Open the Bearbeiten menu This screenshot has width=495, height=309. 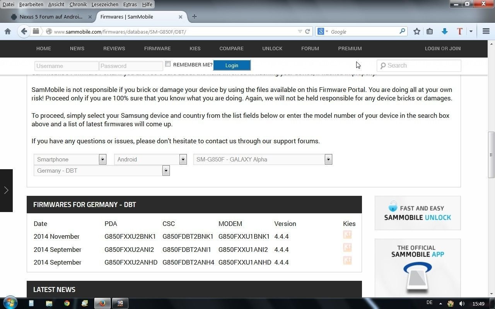coord(31,4)
